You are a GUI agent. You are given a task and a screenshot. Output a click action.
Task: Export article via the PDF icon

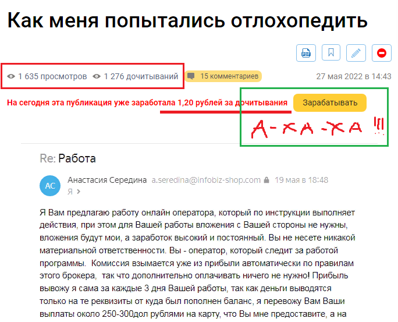coord(306,53)
